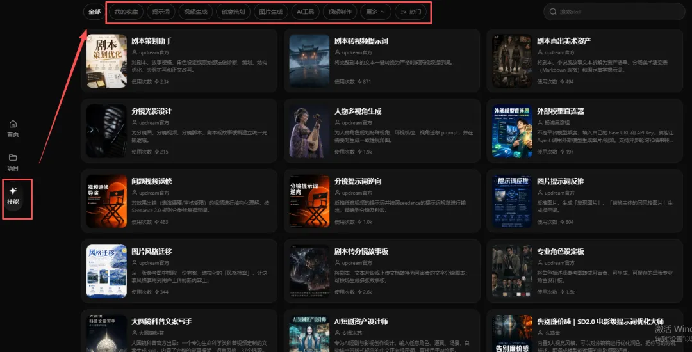Filter by the 视频生成 category
The width and height of the screenshot is (692, 352).
tap(195, 12)
